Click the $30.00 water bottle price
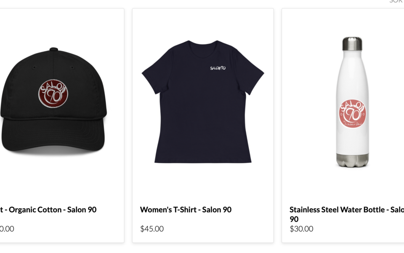The width and height of the screenshot is (404, 253). 301,229
